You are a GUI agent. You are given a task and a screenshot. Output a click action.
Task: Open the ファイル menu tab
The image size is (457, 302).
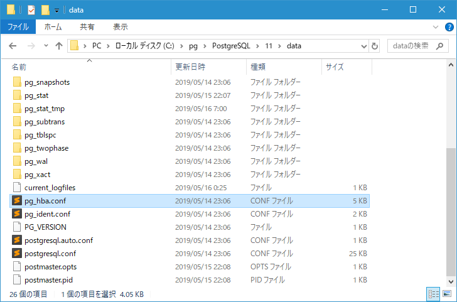coord(18,27)
